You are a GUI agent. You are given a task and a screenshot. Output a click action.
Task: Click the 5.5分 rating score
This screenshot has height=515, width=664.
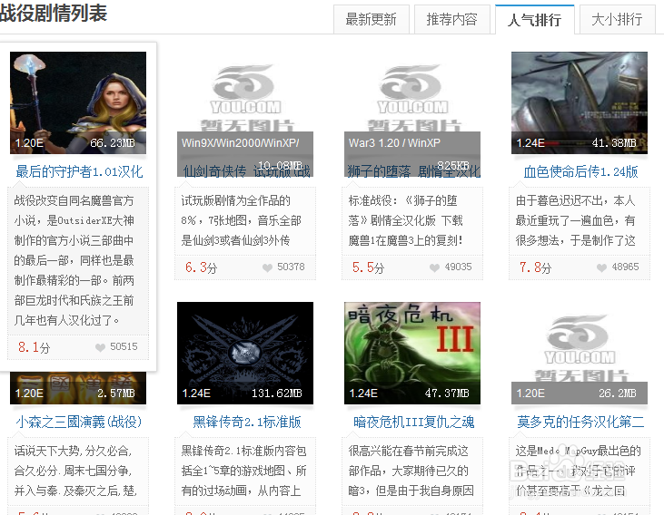pos(369,267)
